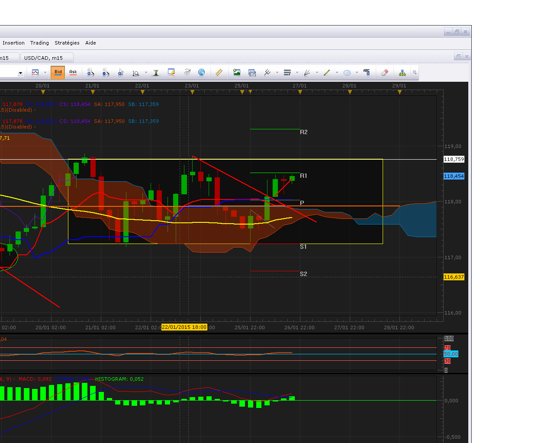The width and height of the screenshot is (554, 443).
Task: Click the top-row SA: 117,950 indicator value
Action: pos(109,104)
